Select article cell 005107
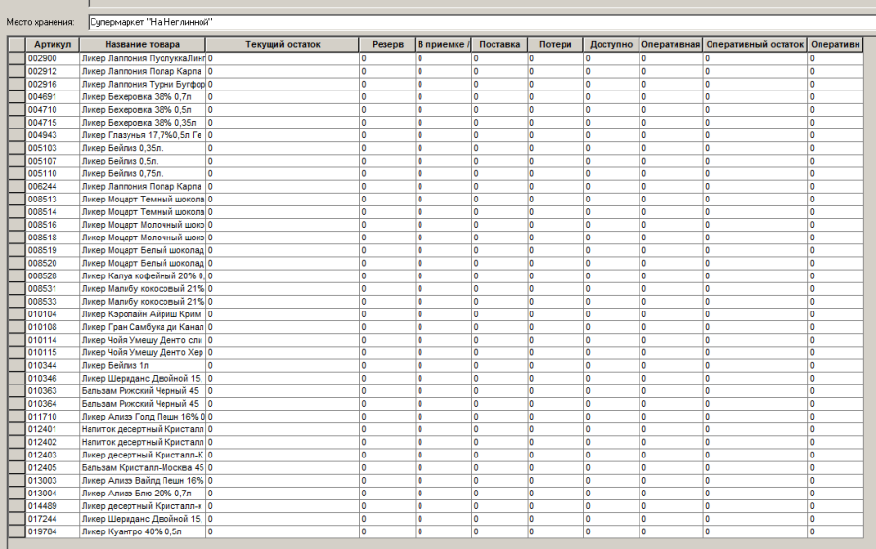This screenshot has height=549, width=876. click(53, 161)
